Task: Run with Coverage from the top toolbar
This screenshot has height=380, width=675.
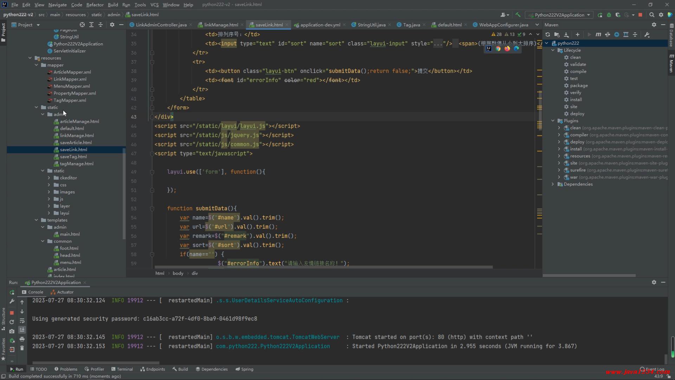Action: 618,15
